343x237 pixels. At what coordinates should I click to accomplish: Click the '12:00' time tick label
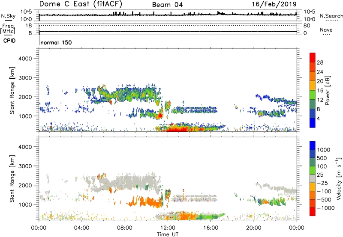pos(168,228)
